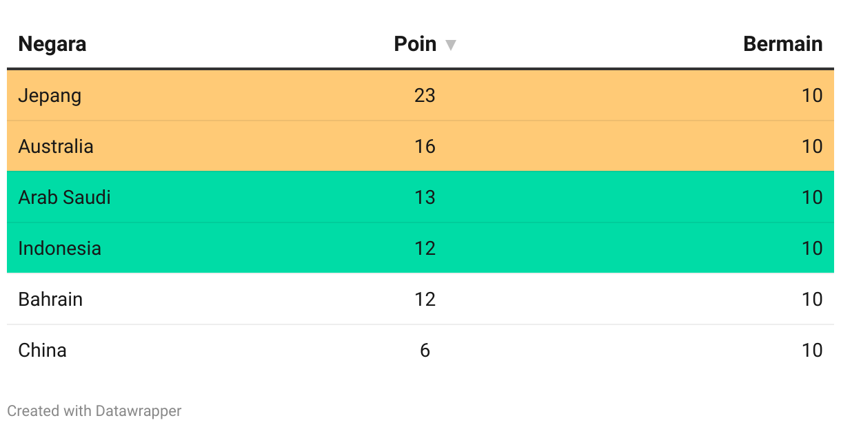The image size is (841, 427).
Task: Click Jepang's 23 points value
Action: click(x=425, y=95)
